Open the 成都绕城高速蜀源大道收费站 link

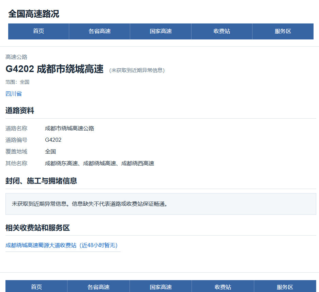point(61,245)
